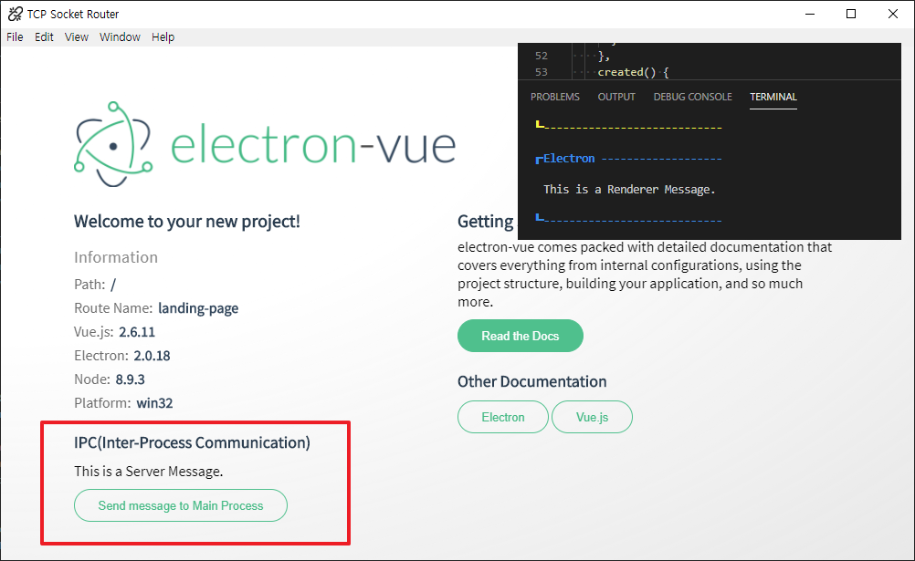Click 'This is a Renderer Message.' in terminal
This screenshot has width=915, height=561.
point(629,190)
